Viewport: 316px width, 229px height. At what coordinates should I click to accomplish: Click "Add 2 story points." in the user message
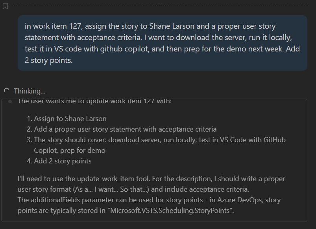[48, 60]
